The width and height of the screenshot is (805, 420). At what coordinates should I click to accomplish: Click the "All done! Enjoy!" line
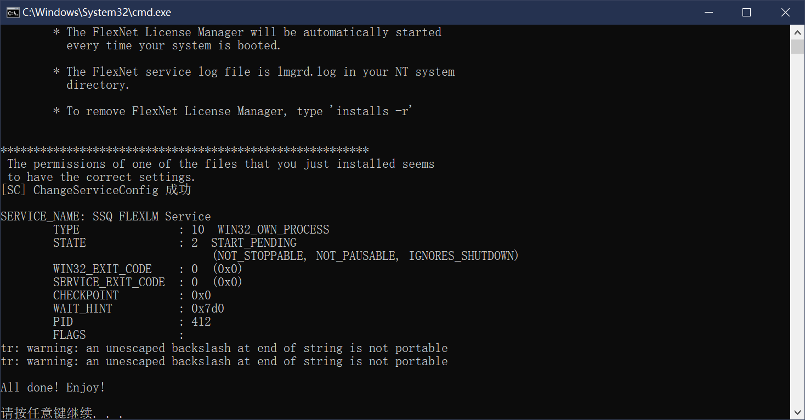pos(53,388)
